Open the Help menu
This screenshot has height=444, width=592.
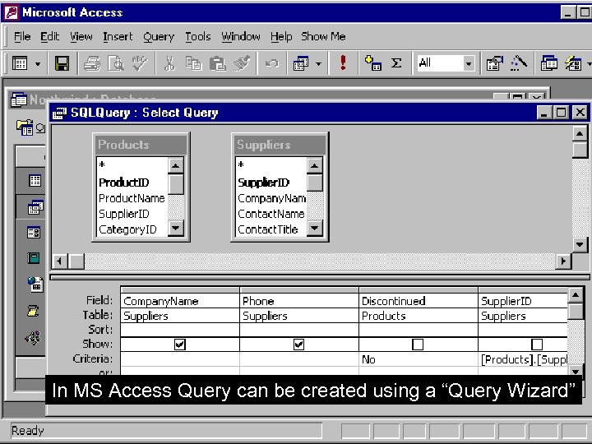(281, 37)
